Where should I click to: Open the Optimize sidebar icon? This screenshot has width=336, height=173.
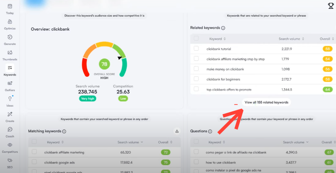[x=10, y=22]
